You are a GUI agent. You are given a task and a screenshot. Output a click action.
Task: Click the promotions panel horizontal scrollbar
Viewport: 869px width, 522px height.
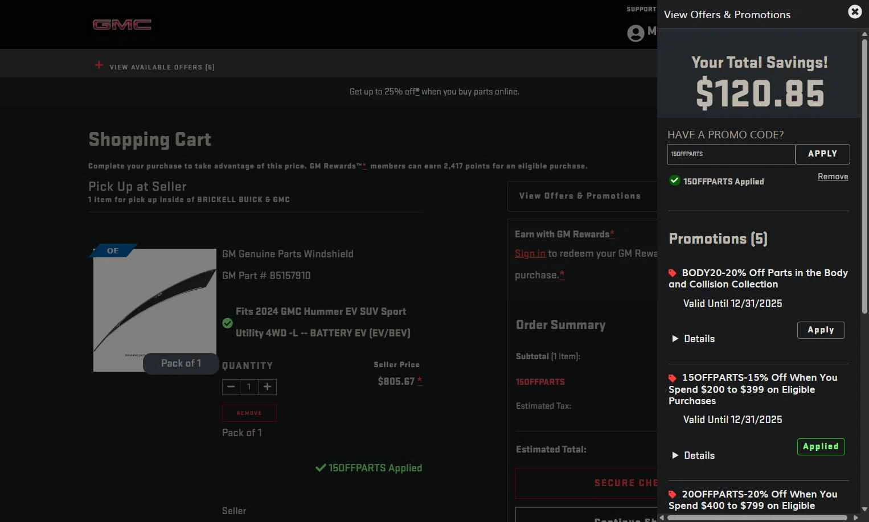[757, 517]
